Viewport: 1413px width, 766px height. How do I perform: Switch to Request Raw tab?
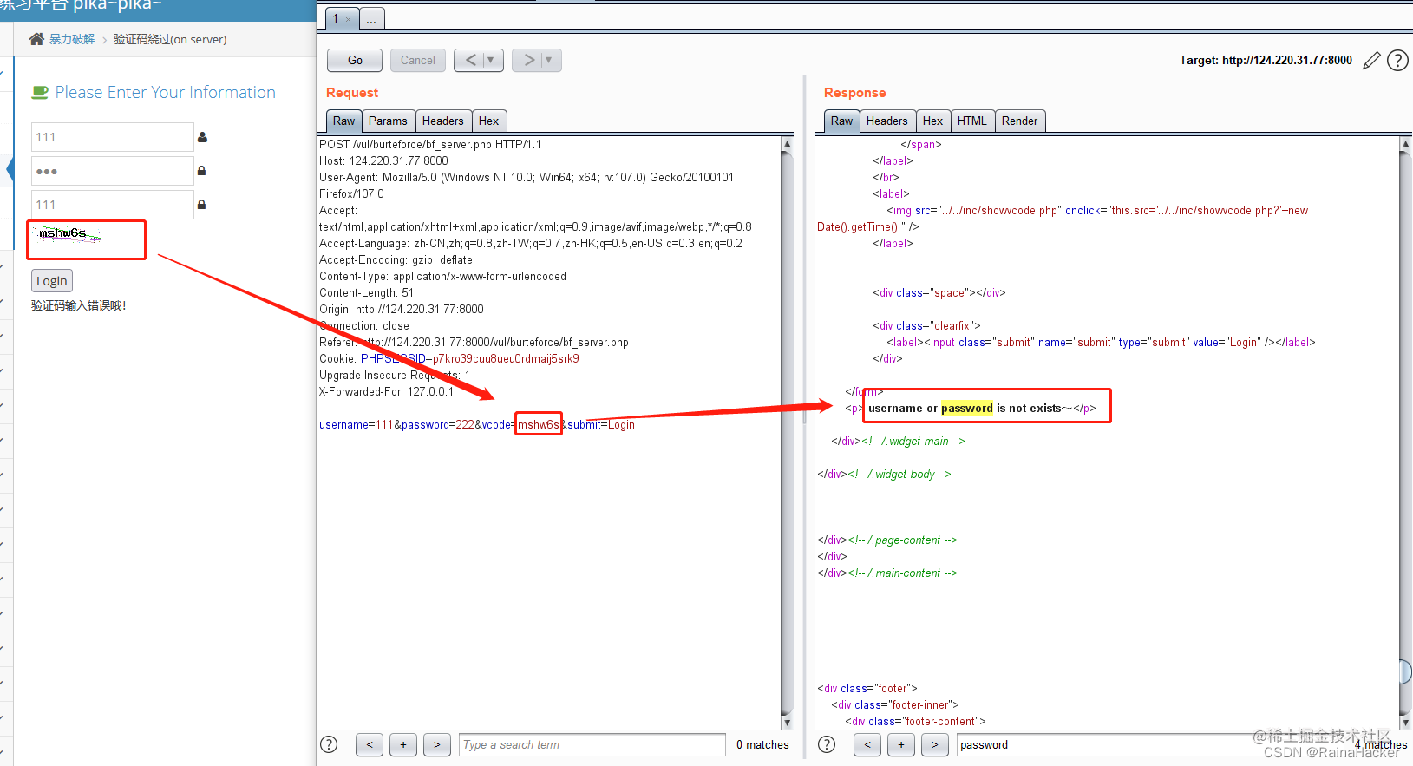[x=343, y=121]
